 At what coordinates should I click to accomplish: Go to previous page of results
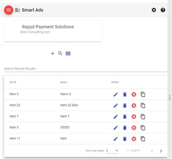pyautogui.click(x=152, y=151)
